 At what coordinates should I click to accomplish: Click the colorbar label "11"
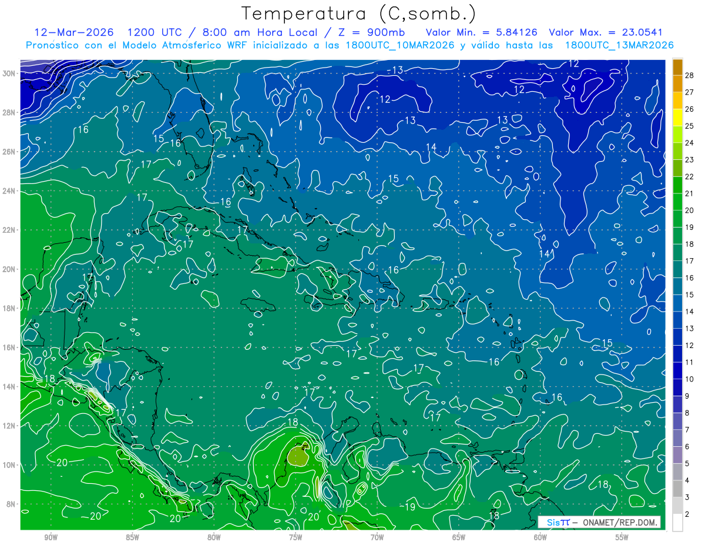point(690,362)
